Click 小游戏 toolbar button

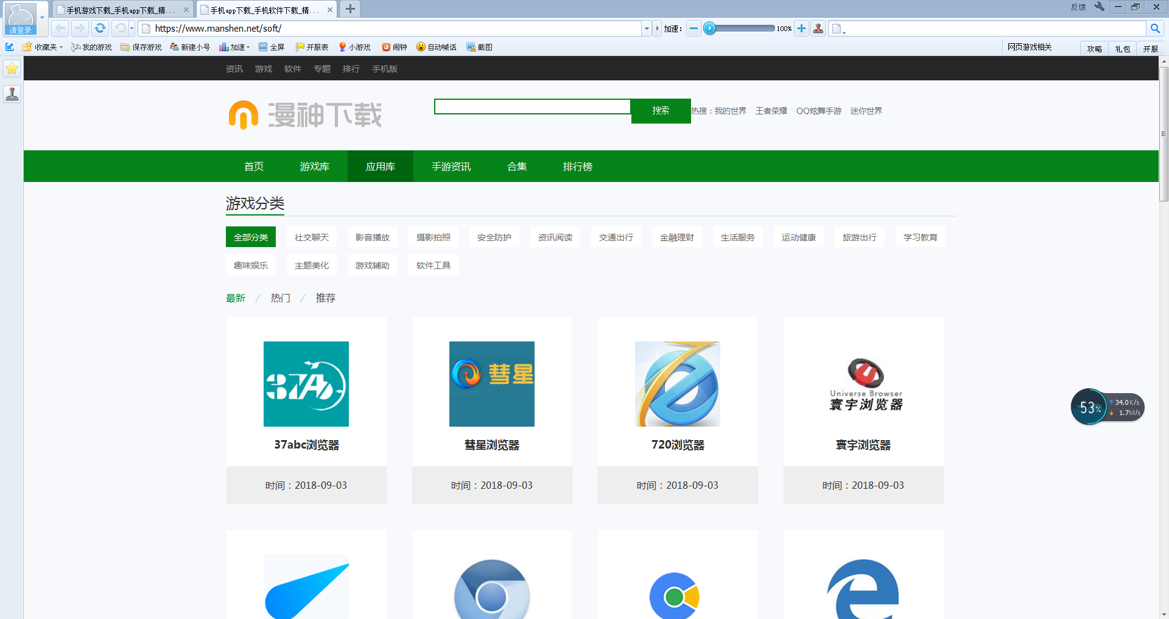tap(354, 47)
